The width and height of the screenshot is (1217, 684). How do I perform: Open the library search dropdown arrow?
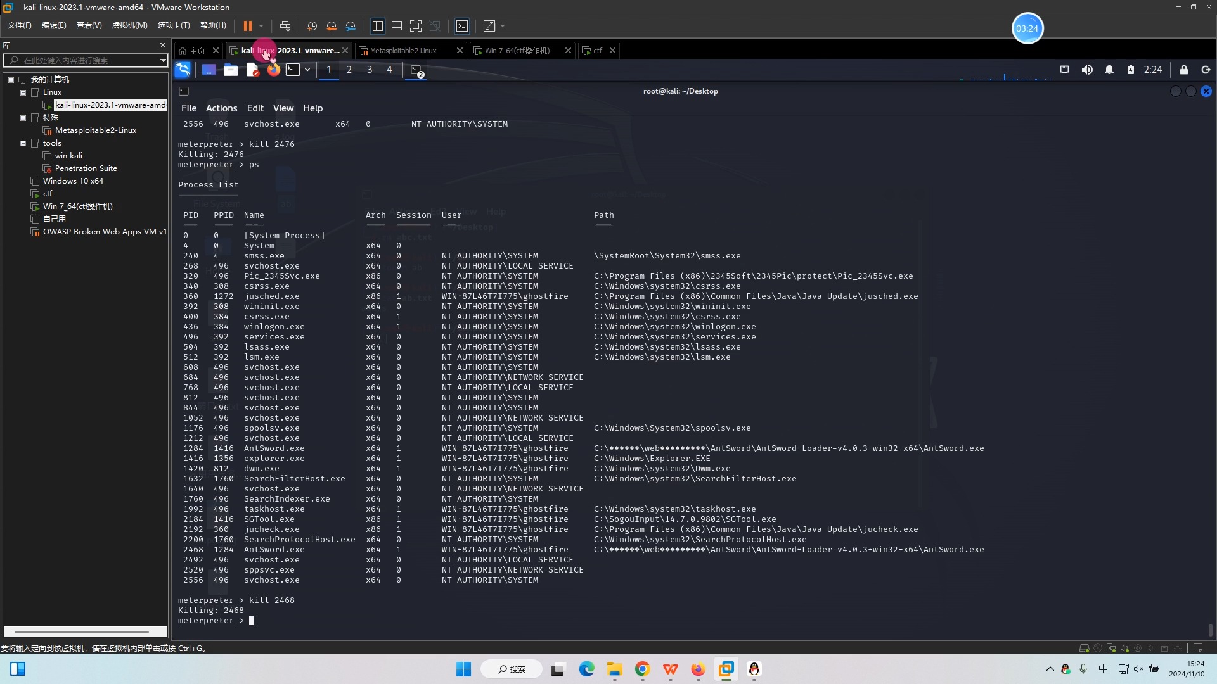(163, 60)
